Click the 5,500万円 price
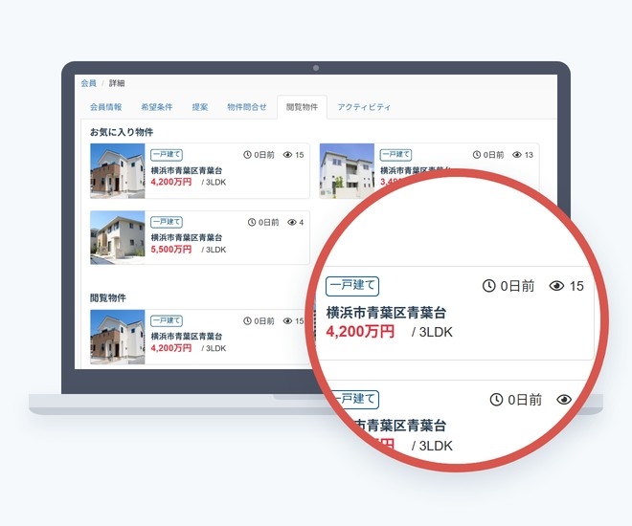Image resolution: width=632 pixels, height=526 pixels. (x=170, y=250)
